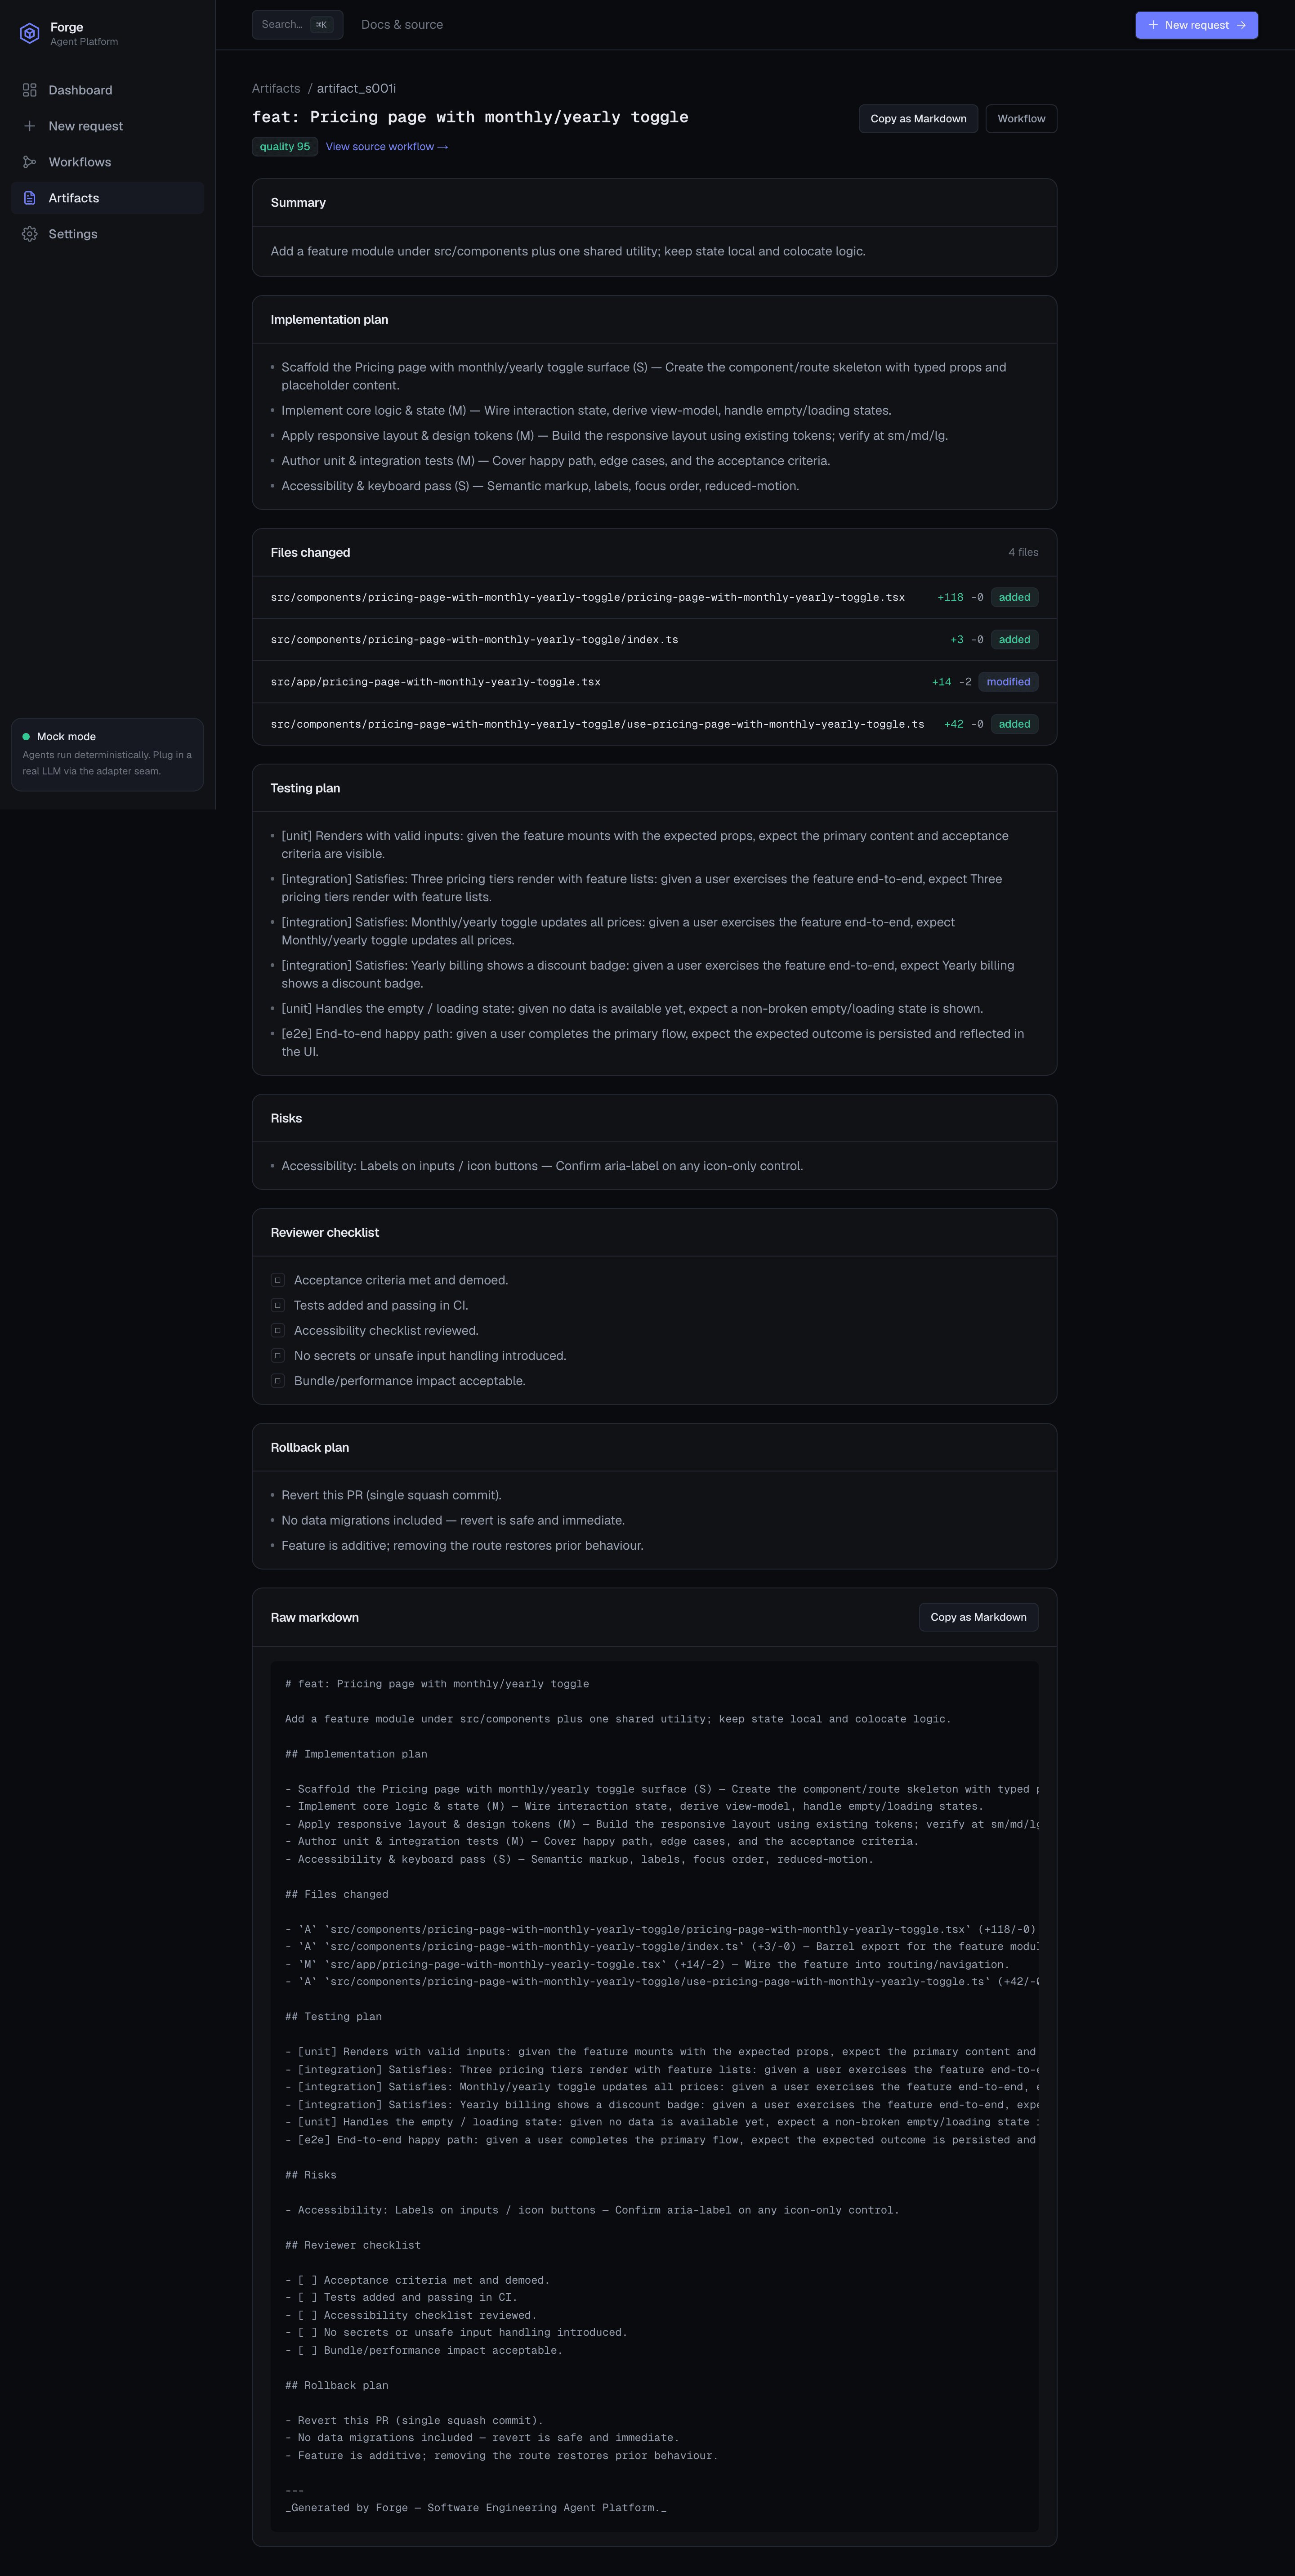The width and height of the screenshot is (1295, 2576).
Task: Click the Workflow button near title
Action: tap(1021, 119)
